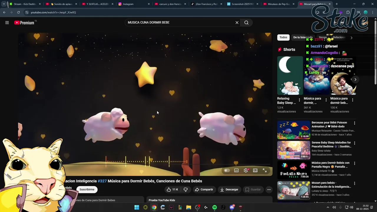Open menu for Pantalla Negra video

coord(354,163)
